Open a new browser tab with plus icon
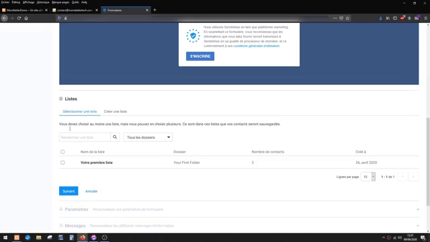The height and width of the screenshot is (242, 430). [x=155, y=10]
